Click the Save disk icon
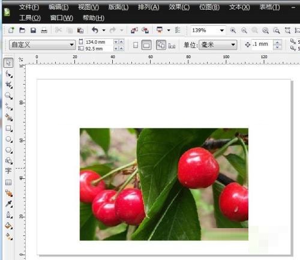Image resolution: width=300 pixels, height=260 pixels. (x=33, y=30)
